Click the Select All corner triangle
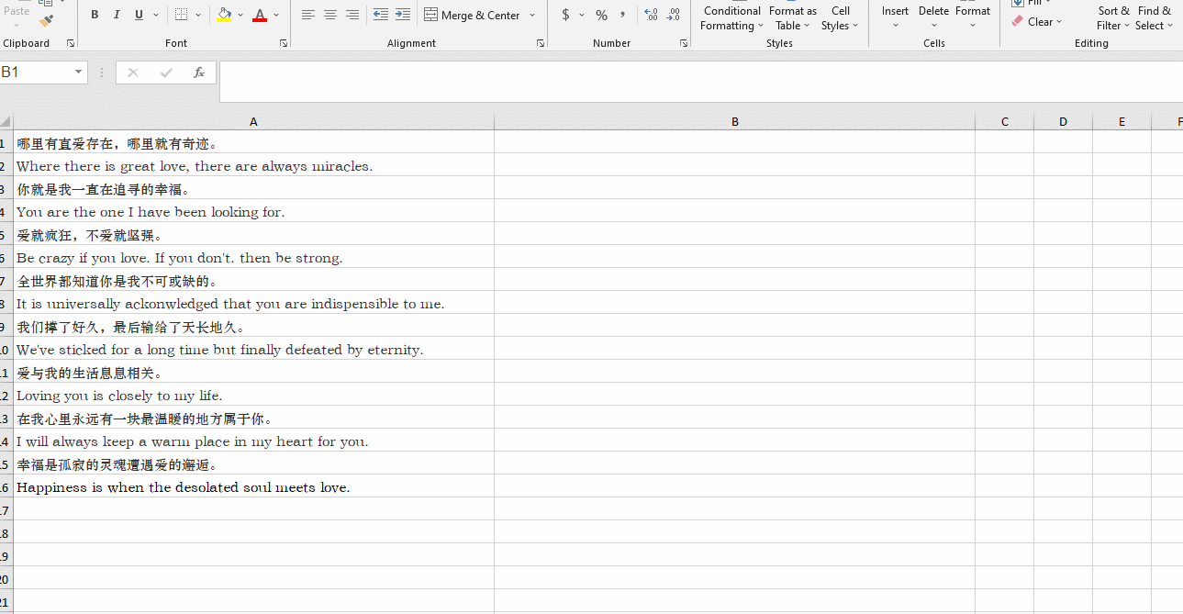This screenshot has width=1183, height=614. 6,121
